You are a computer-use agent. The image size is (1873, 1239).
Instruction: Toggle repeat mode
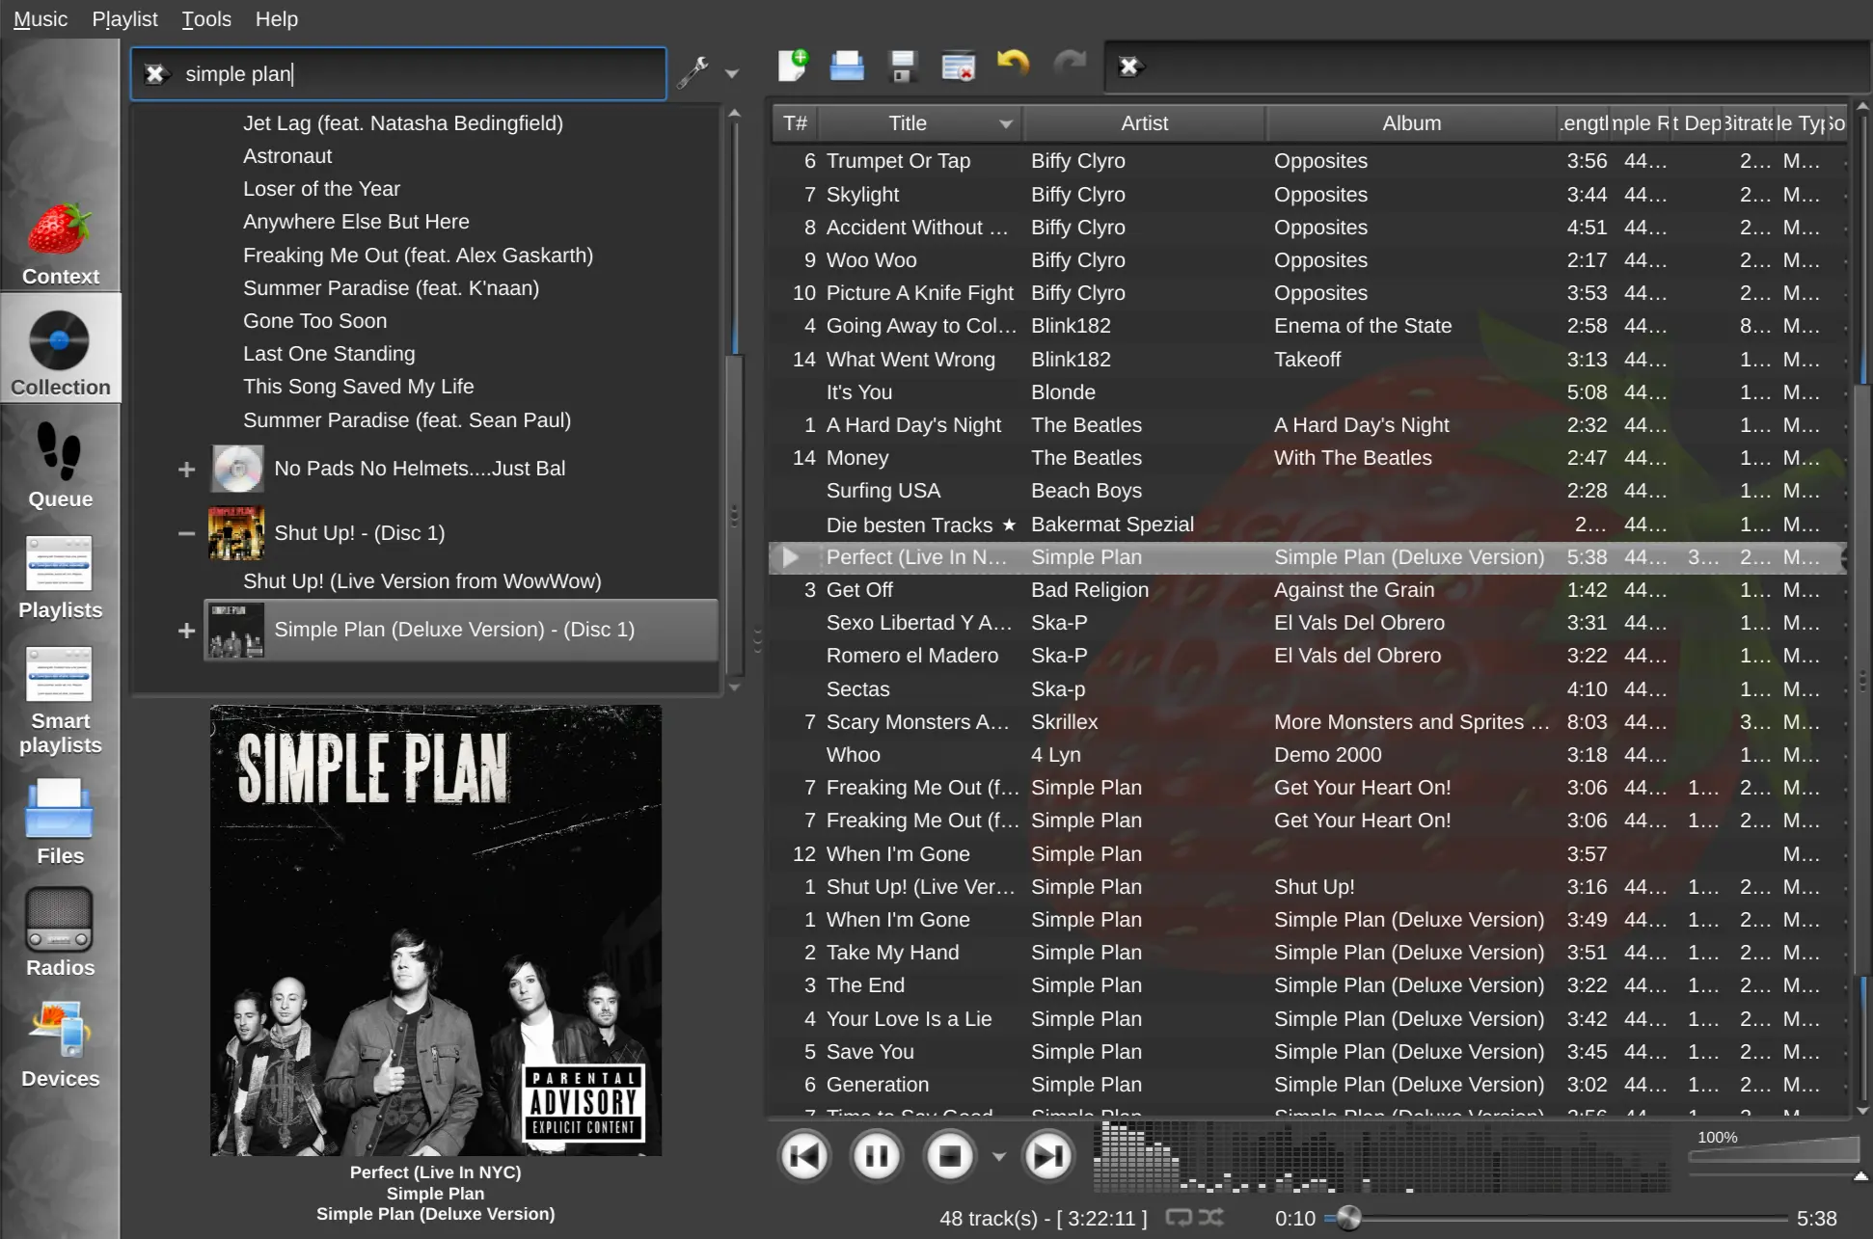(x=1179, y=1218)
